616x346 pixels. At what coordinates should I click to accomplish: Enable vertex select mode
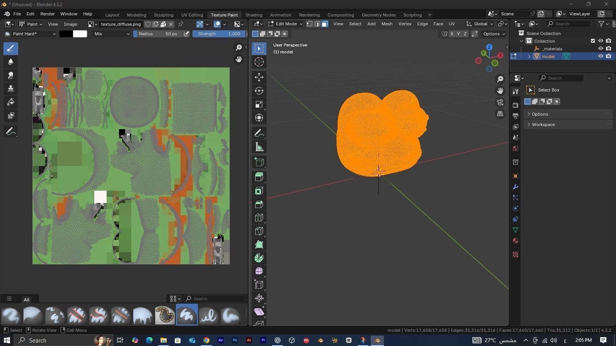310,24
